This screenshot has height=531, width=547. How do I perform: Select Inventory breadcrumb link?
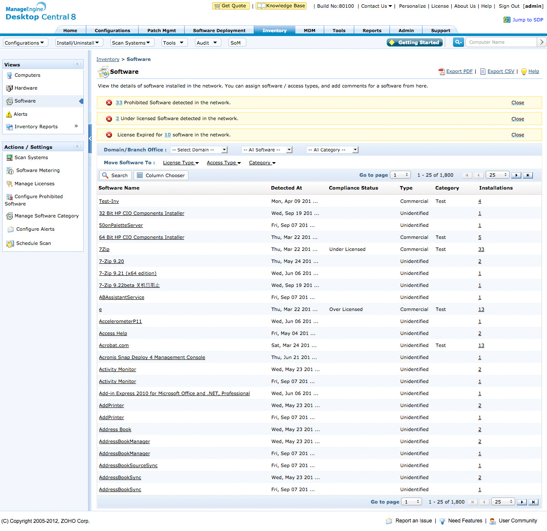click(x=108, y=60)
